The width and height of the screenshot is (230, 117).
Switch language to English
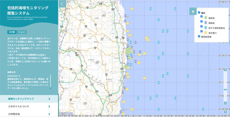[22, 32]
